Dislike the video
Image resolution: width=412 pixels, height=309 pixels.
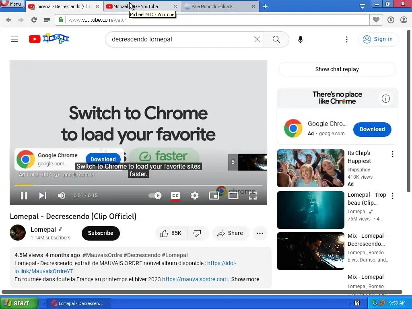197,233
